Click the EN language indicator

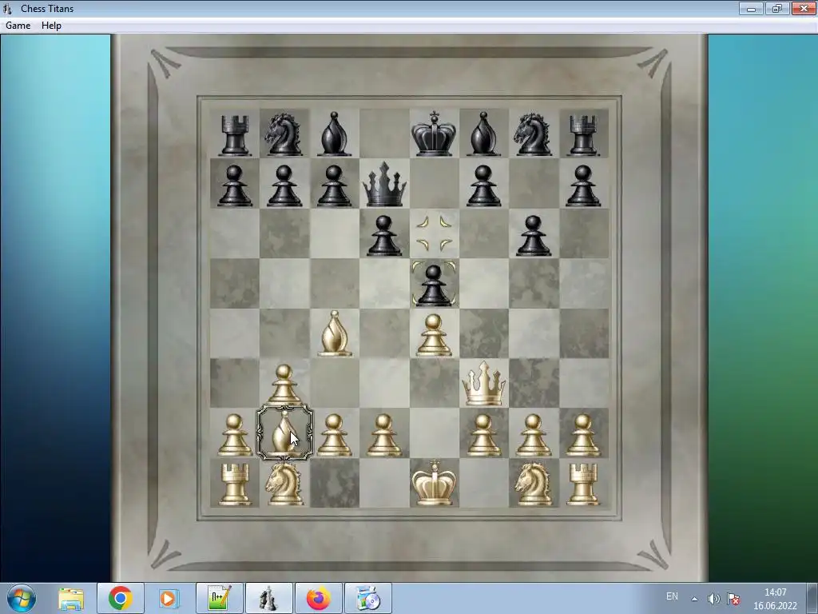(x=672, y=596)
